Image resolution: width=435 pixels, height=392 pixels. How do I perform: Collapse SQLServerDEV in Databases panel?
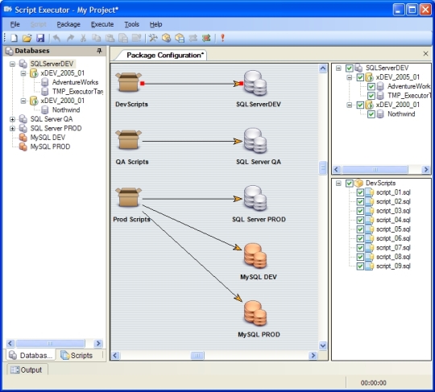point(12,64)
